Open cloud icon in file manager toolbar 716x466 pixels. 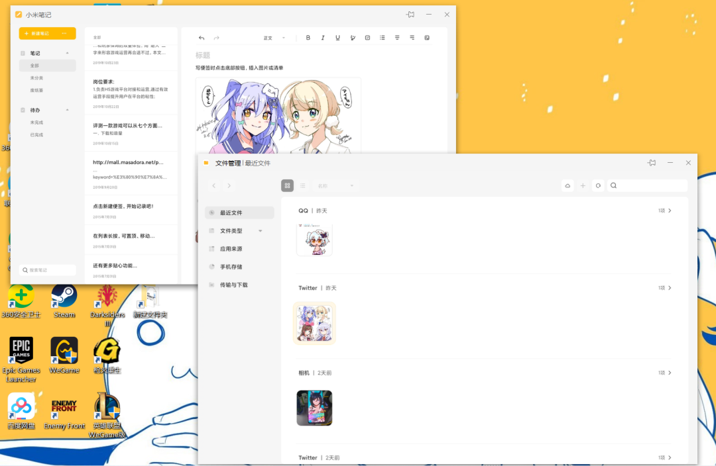click(x=567, y=185)
